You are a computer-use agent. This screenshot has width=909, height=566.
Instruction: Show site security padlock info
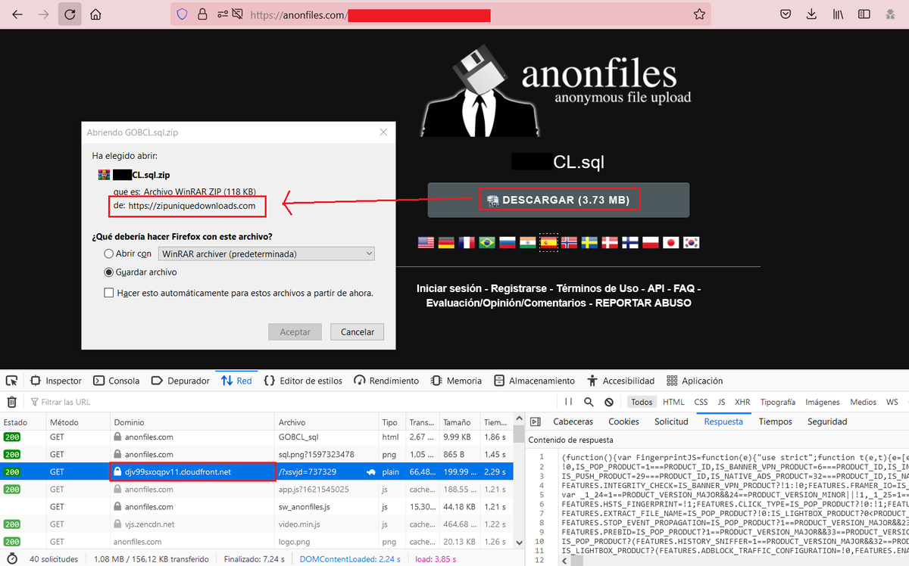click(x=202, y=14)
